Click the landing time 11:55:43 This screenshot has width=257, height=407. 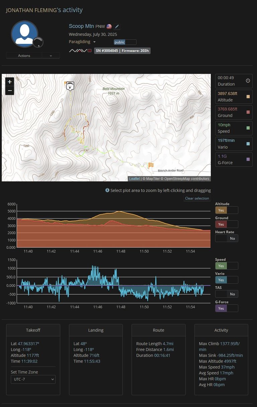coord(92,361)
